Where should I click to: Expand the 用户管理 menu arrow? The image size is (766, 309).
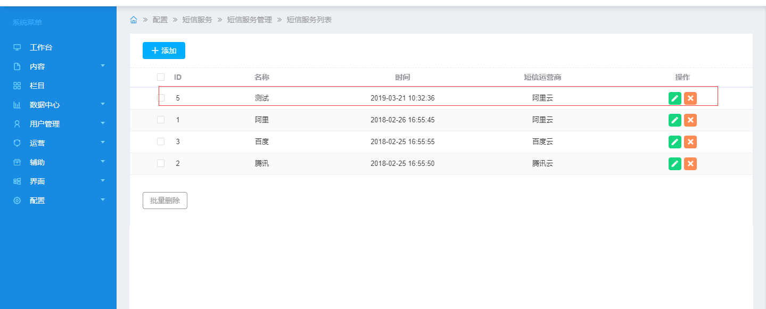pos(103,123)
